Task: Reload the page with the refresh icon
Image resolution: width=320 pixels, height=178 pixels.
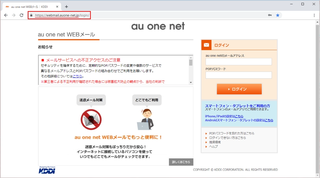Action: click(x=22, y=15)
